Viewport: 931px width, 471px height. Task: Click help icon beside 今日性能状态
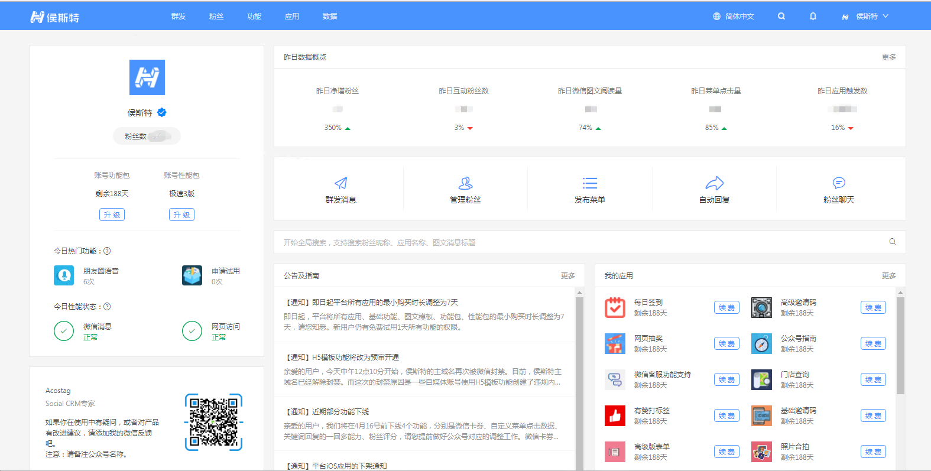pos(107,307)
